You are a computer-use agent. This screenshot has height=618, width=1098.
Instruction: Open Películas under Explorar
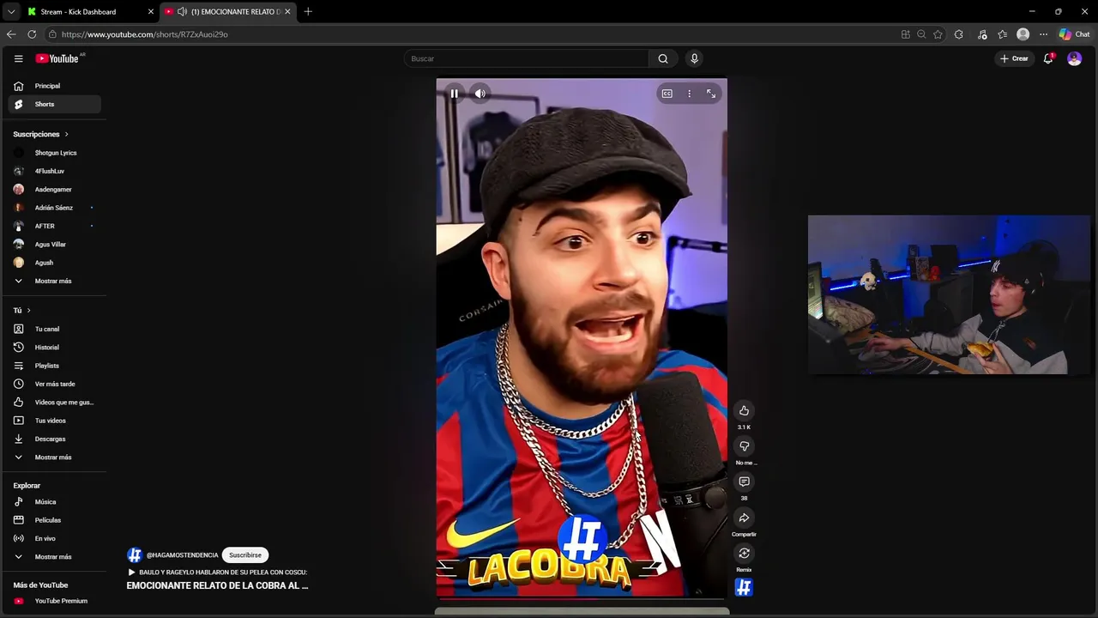point(55,520)
